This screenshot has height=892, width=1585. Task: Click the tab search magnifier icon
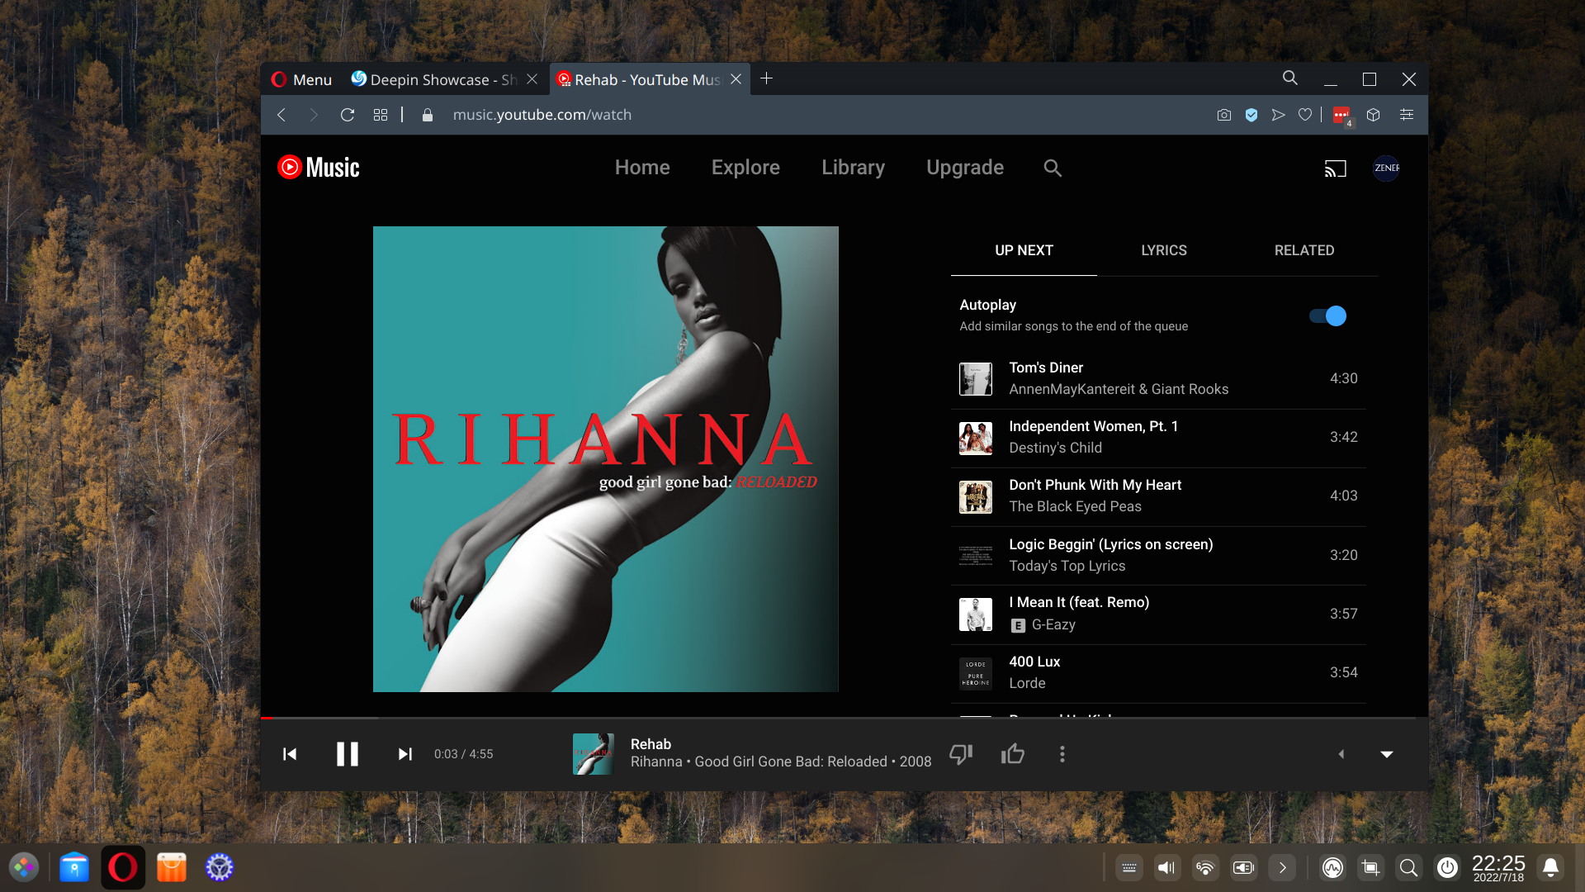click(x=1290, y=78)
